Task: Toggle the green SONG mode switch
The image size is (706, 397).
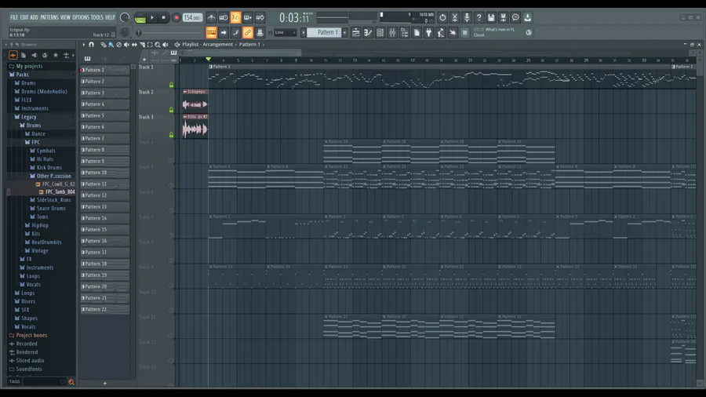Action: point(140,18)
